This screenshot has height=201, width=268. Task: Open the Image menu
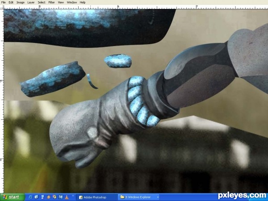(21, 2)
